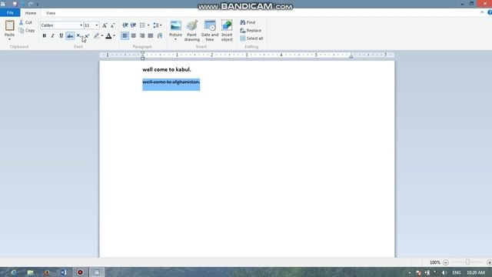
Task: Click the volume speaker tray icon
Action: [444, 272]
